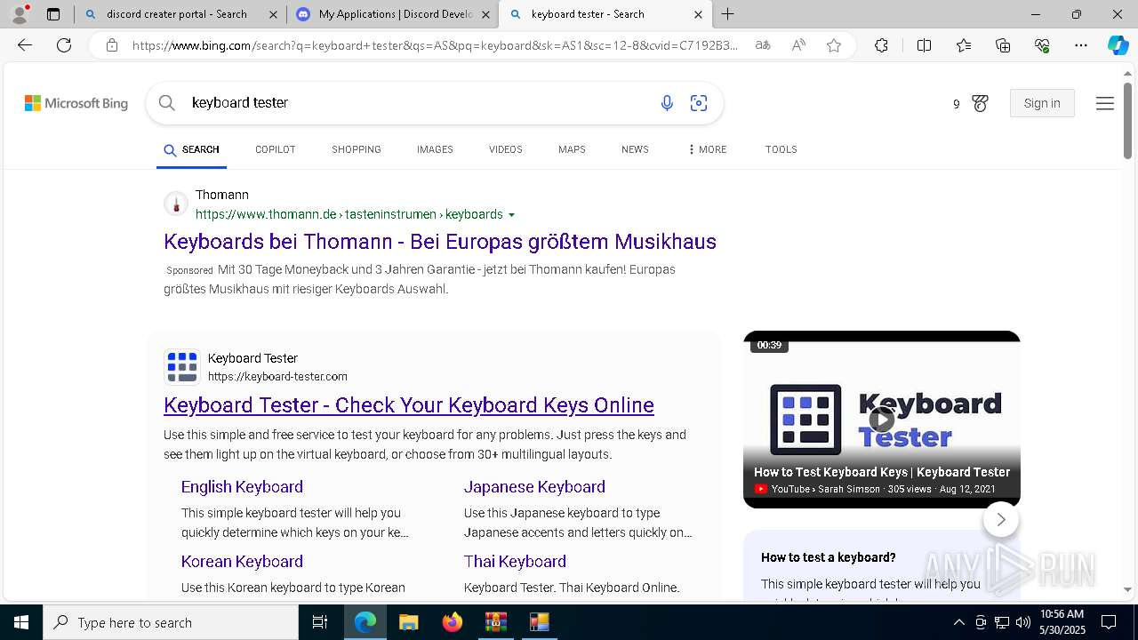1138x640 pixels.
Task: Select the COPILOT search tab
Action: (276, 149)
